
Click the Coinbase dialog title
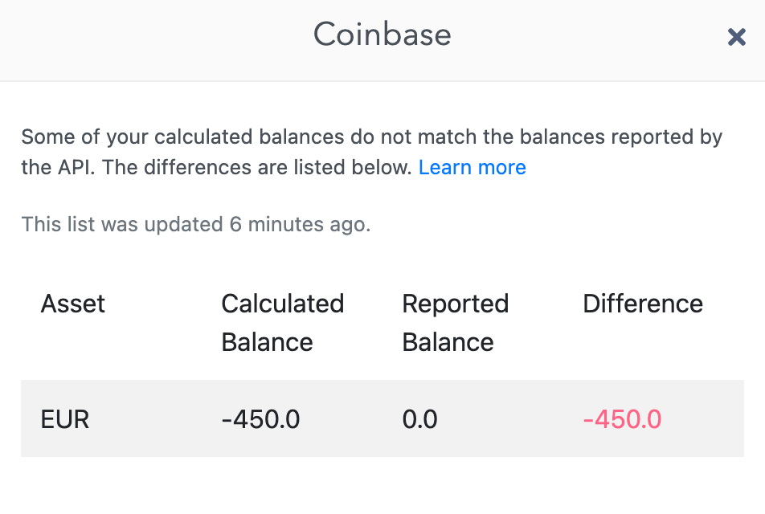(x=382, y=35)
